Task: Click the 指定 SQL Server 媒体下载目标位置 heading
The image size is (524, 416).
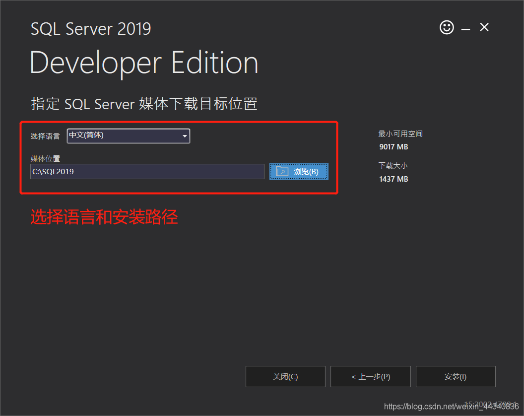Action: click(x=144, y=104)
